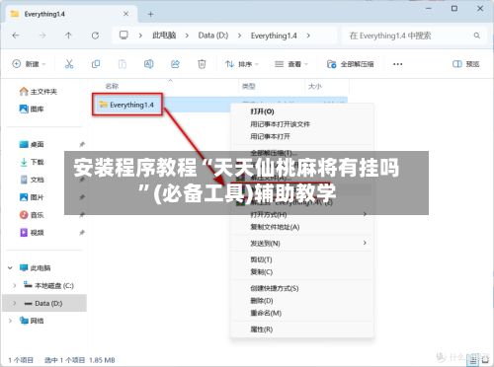The width and height of the screenshot is (494, 367).
Task: Expand chevron after Data (D:) in breadcrumb
Action: click(x=239, y=36)
